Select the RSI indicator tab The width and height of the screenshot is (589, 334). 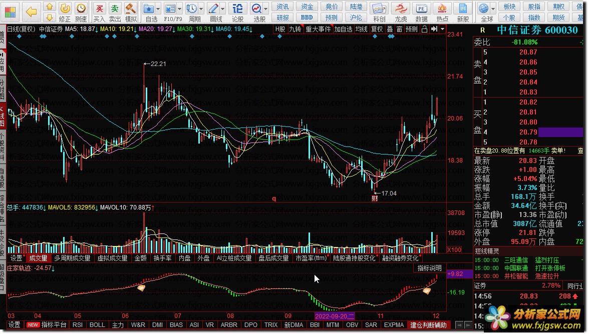pos(77,324)
